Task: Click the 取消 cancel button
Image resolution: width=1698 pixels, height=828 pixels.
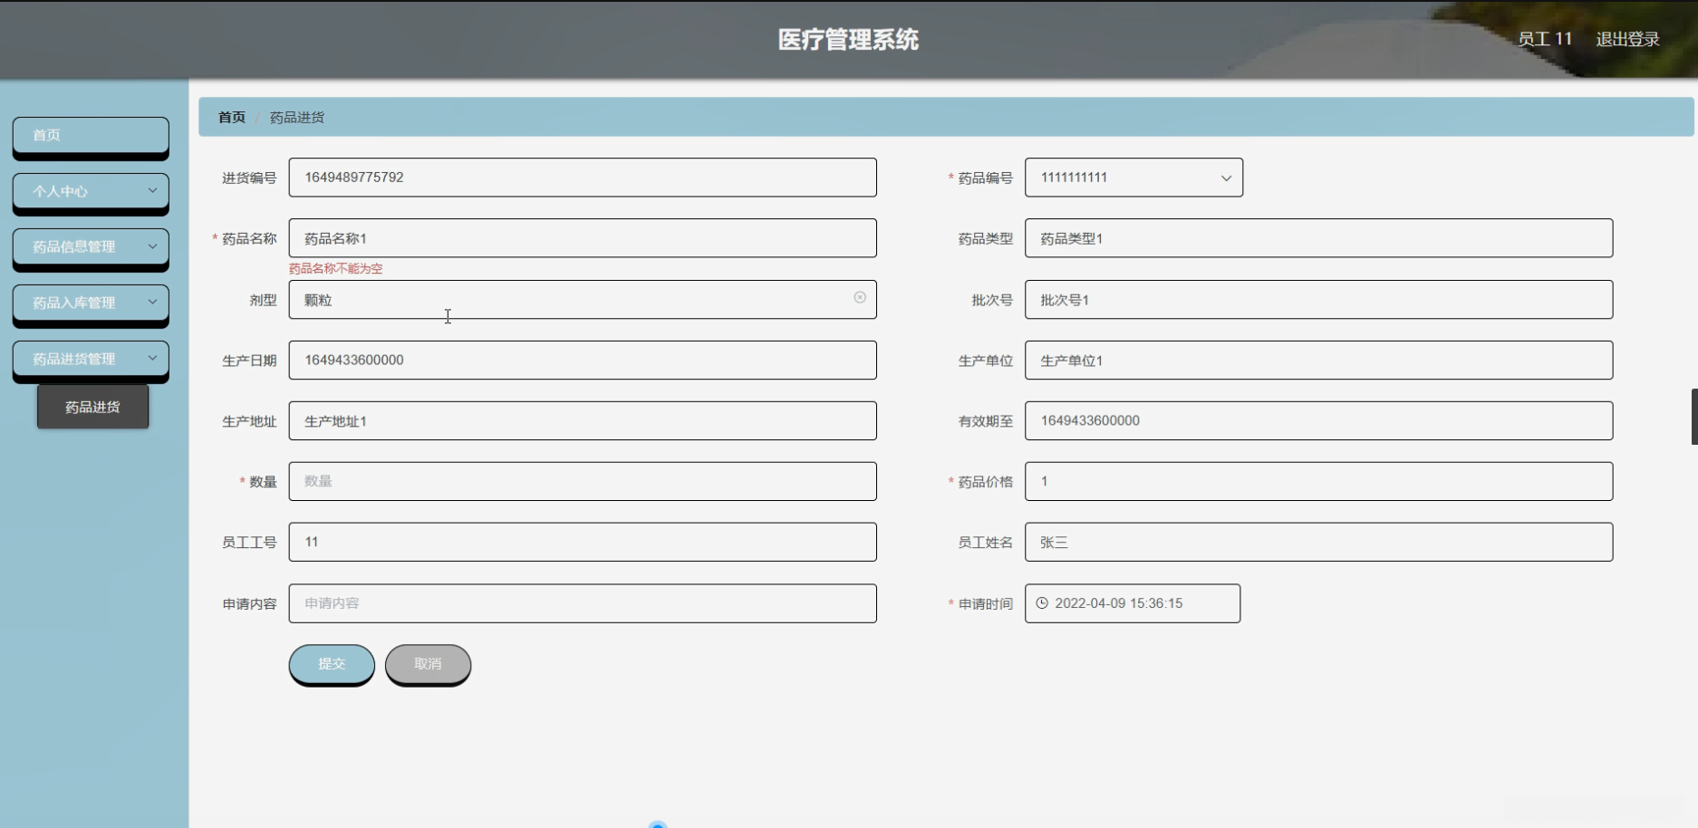Action: [428, 664]
